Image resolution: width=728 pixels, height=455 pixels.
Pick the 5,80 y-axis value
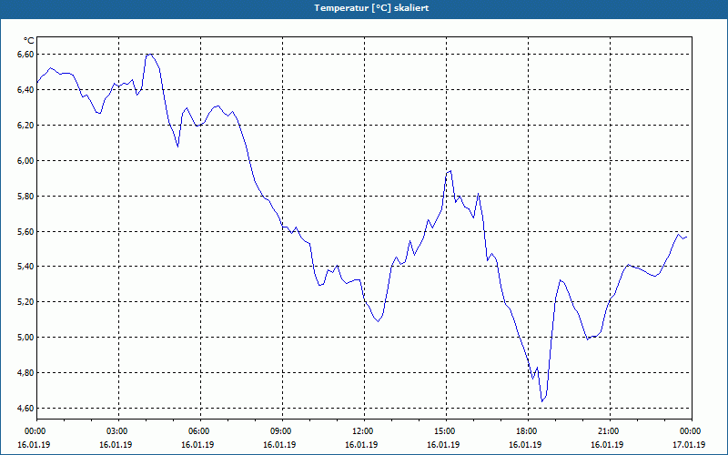tap(25, 196)
